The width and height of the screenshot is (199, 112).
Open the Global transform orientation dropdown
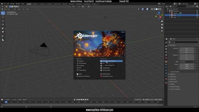(73, 7)
